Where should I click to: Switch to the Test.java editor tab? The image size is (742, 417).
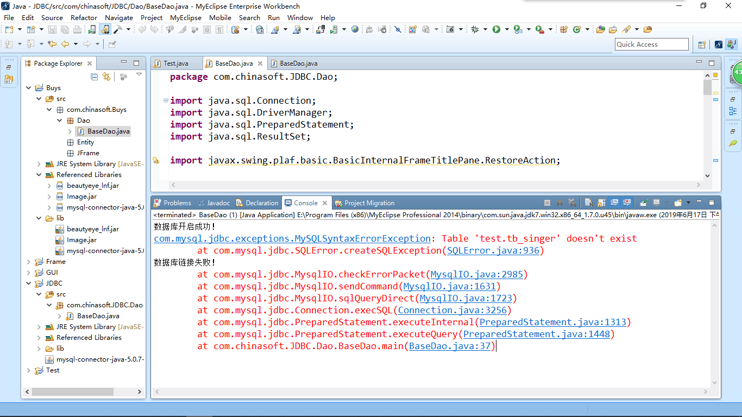175,64
